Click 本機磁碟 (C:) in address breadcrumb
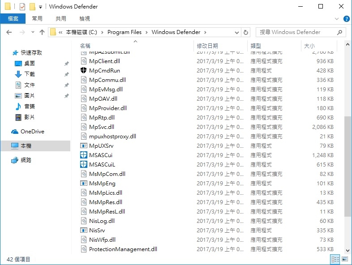This screenshot has height=265, width=352. point(81,32)
